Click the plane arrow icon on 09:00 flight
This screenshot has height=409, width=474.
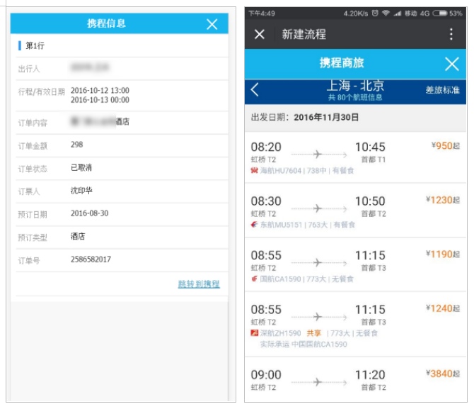point(318,382)
